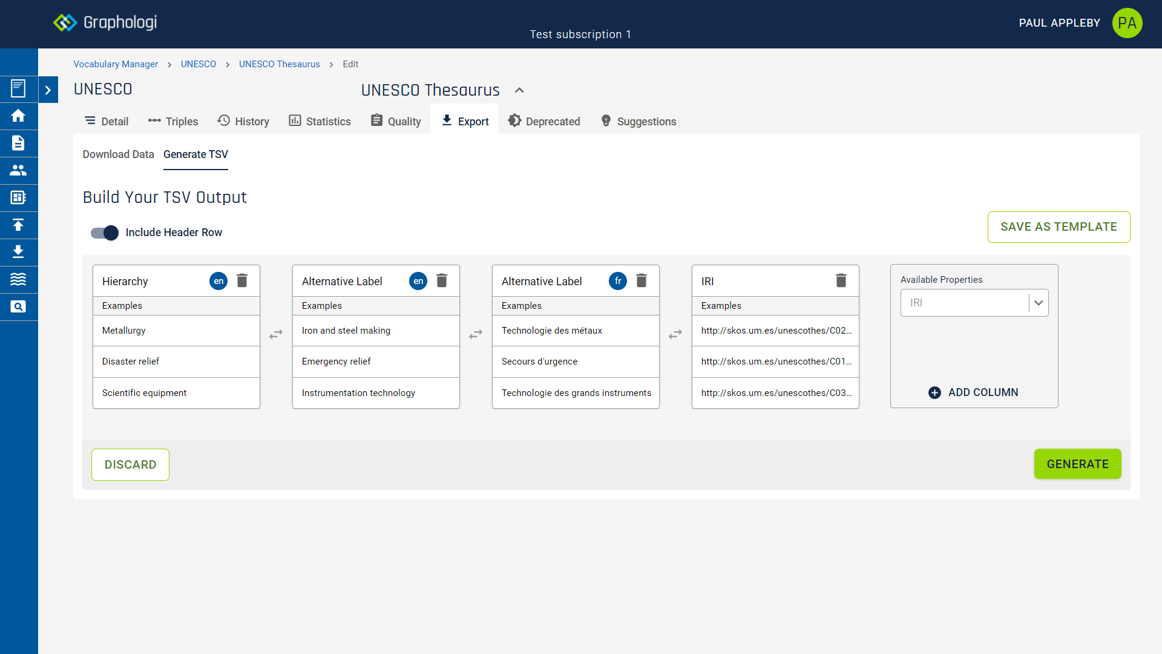Image resolution: width=1162 pixels, height=654 pixels.
Task: Open the users icon in sidebar
Action: coord(18,171)
